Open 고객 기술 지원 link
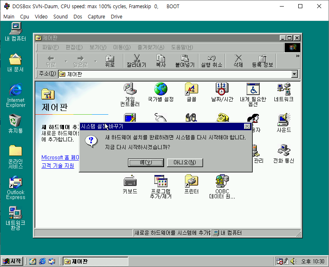The height and width of the screenshot is (267, 329). (x=58, y=165)
